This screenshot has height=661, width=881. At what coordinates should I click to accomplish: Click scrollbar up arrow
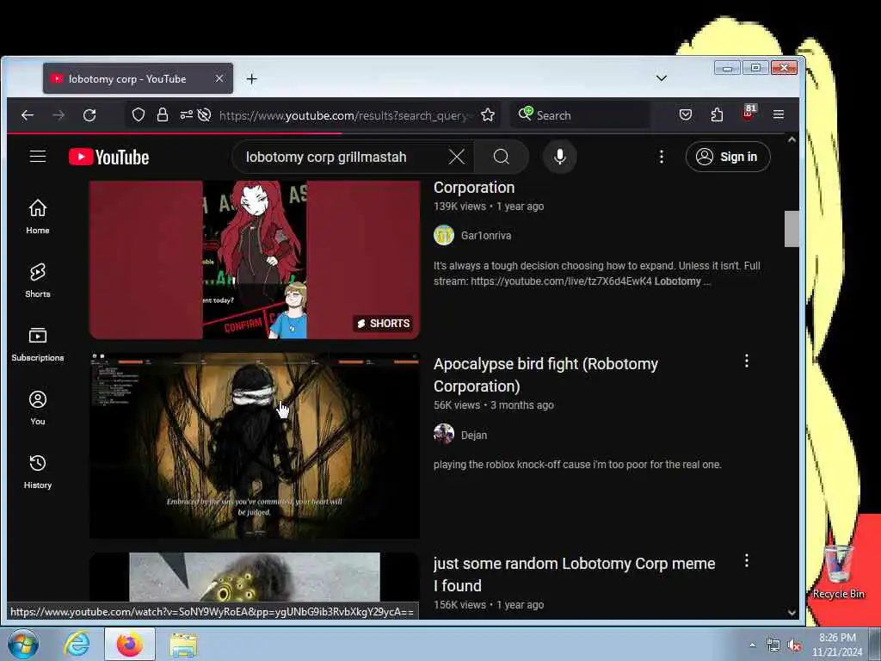[x=792, y=139]
